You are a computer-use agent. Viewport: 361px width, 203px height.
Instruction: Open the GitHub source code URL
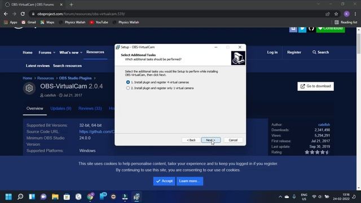96,131
